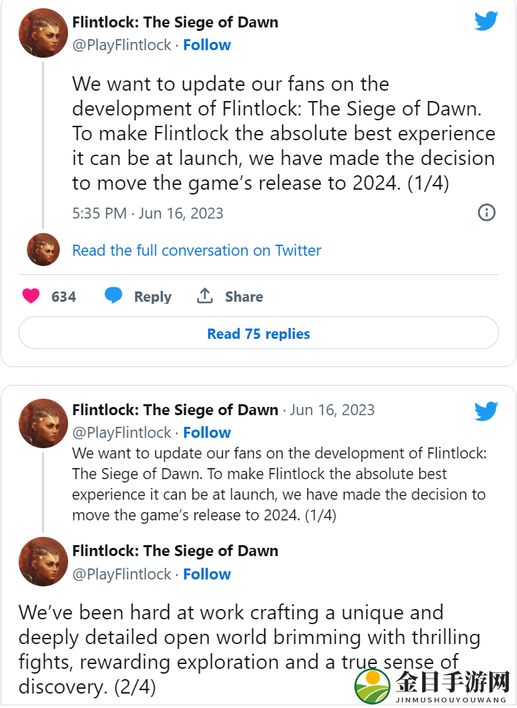Click Twitter bird icon on second tweet
517x708 pixels.
[x=486, y=411]
